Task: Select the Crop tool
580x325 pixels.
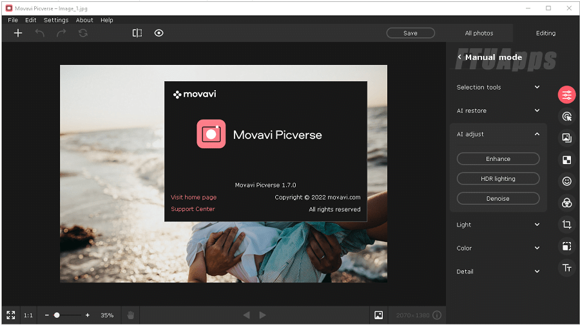Action: click(566, 224)
